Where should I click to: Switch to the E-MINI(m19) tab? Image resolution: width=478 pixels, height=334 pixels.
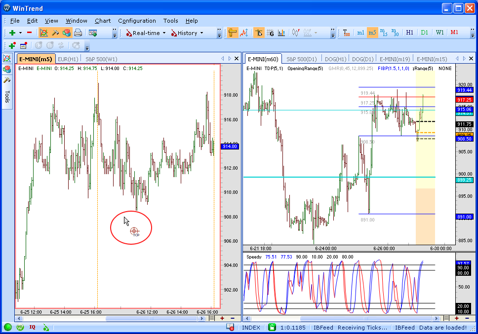395,59
